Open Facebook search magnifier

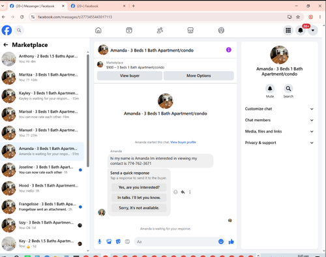(19, 30)
